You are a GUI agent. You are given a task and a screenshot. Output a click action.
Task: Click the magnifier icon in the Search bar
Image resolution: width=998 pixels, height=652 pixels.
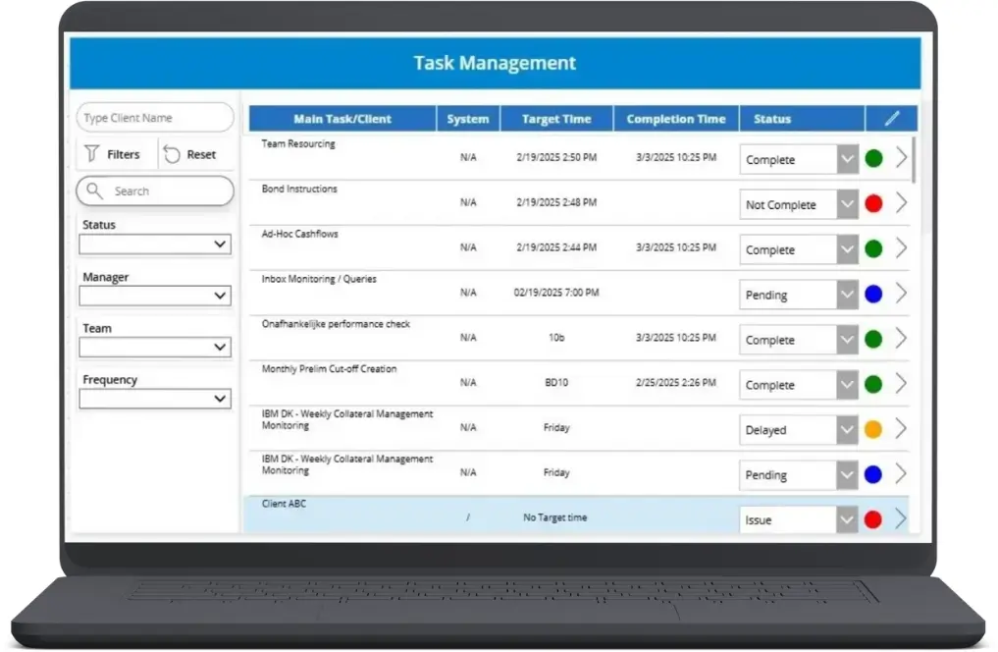pos(94,190)
